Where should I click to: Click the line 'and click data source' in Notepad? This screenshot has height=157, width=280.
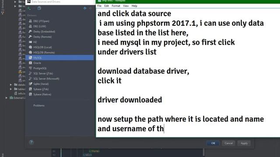134,14
